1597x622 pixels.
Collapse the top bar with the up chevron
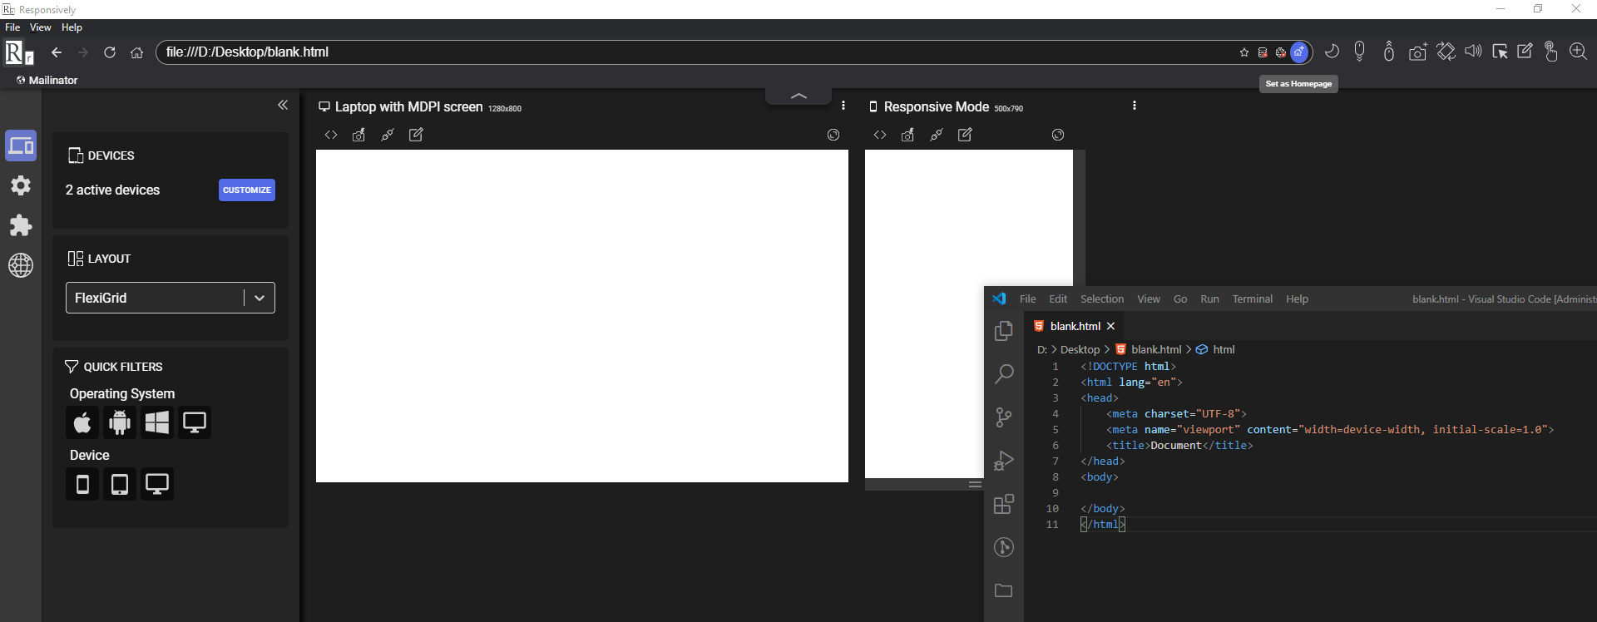(798, 96)
